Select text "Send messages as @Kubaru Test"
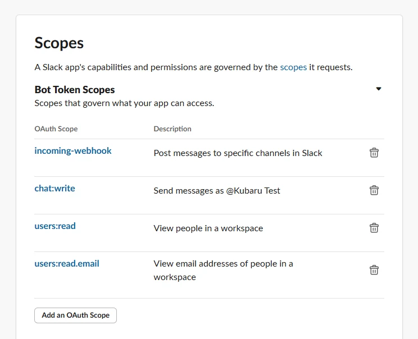The image size is (418, 339). tap(217, 191)
